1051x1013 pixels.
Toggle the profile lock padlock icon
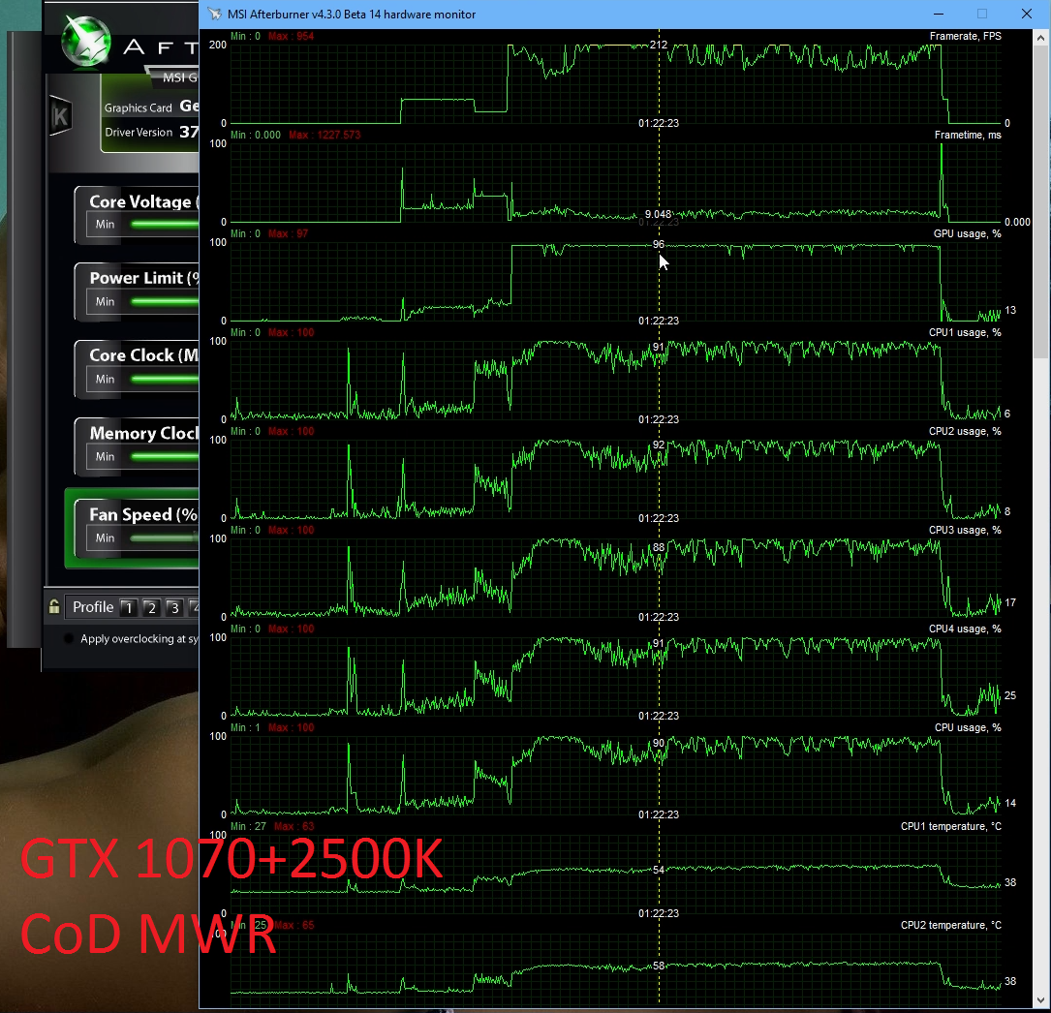pos(54,607)
